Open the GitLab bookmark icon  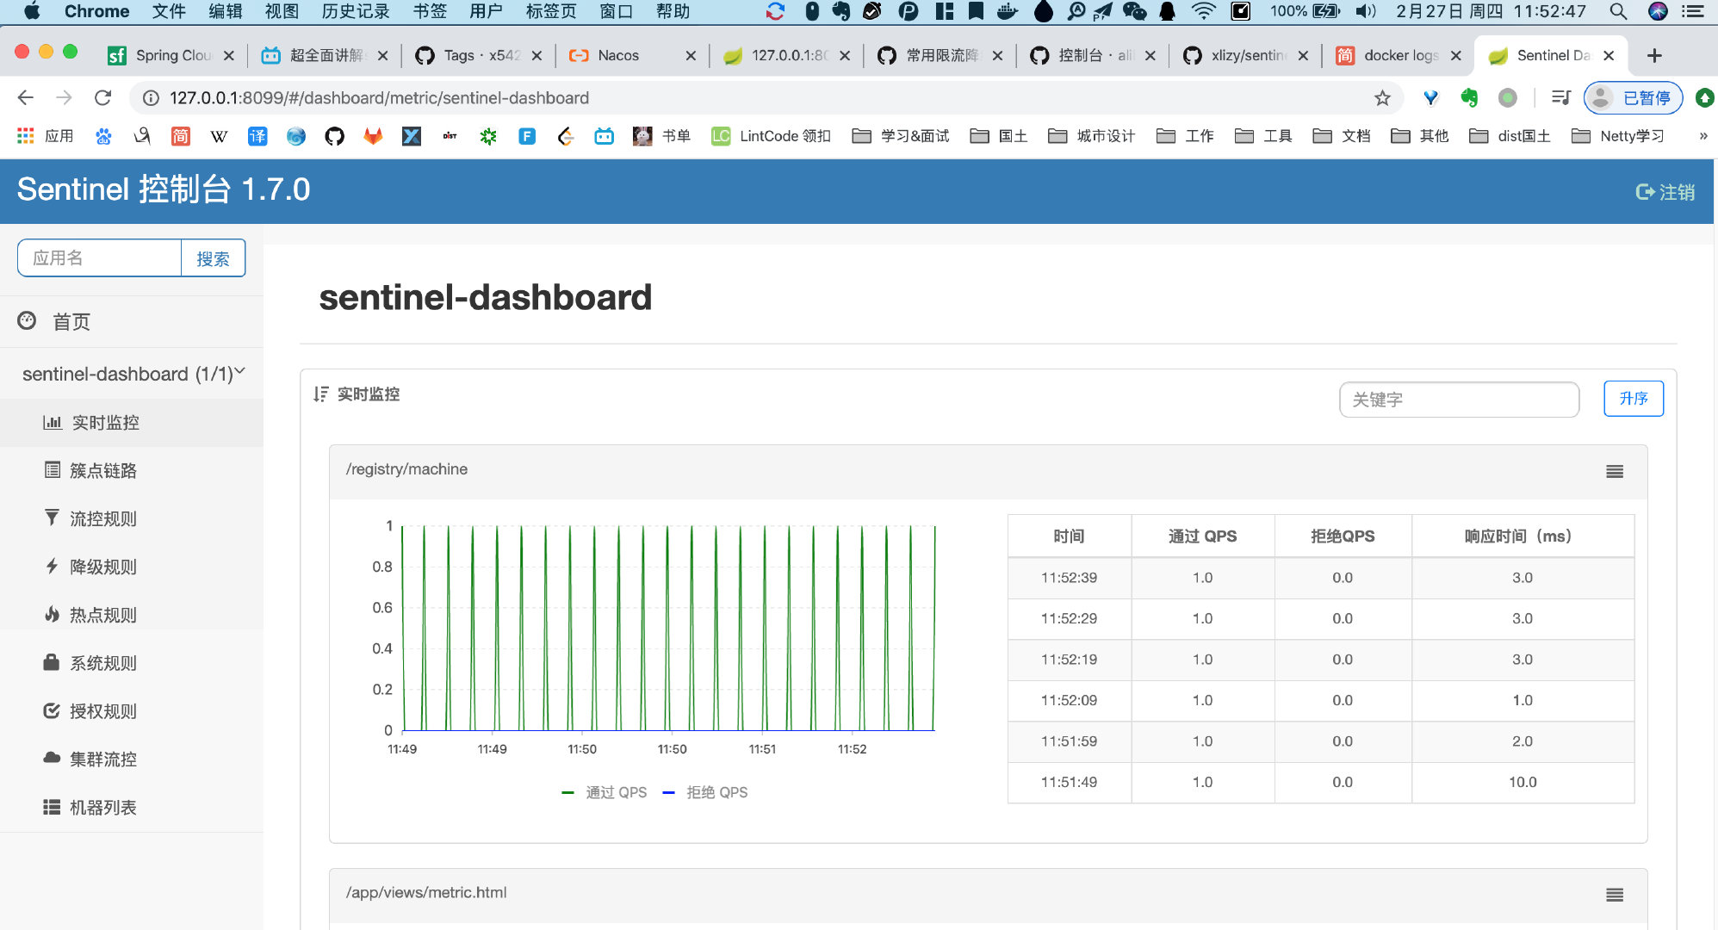coord(373,136)
